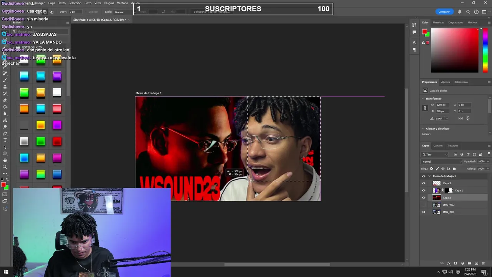Select the Clone Stamp tool
492x277 pixels.
[5, 87]
